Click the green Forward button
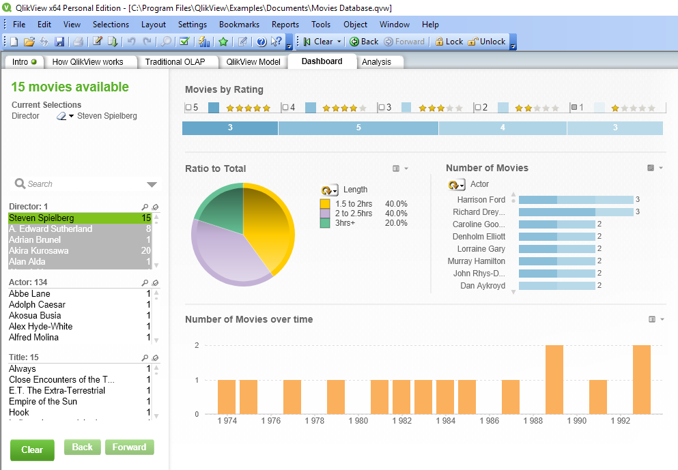The height and width of the screenshot is (470, 678). pos(129,447)
